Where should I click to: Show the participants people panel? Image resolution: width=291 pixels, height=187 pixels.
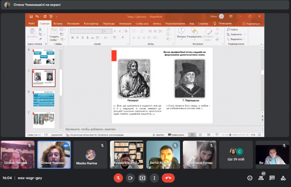point(261,178)
